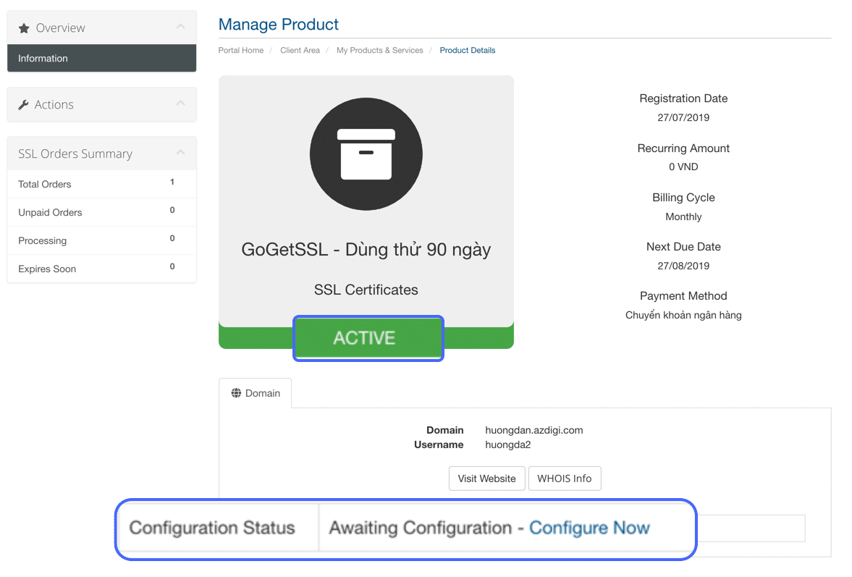Navigate to Portal Home breadcrumb

[x=240, y=50]
